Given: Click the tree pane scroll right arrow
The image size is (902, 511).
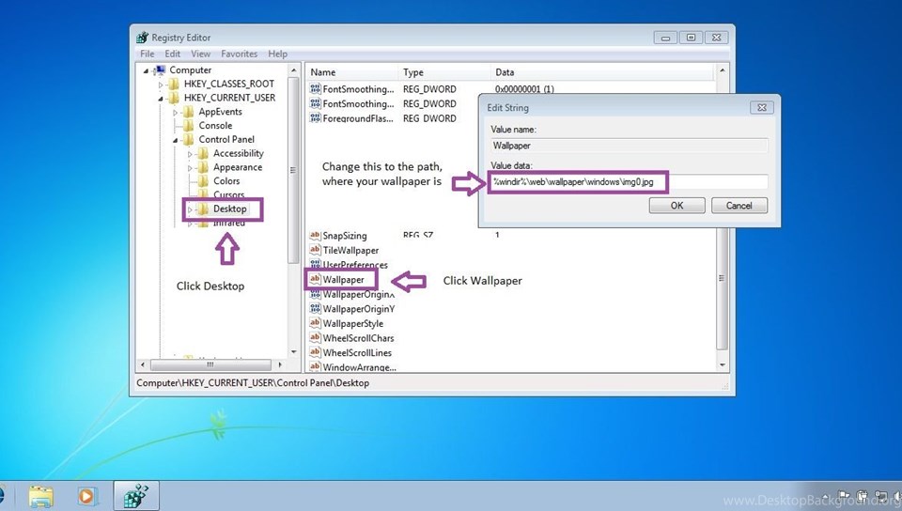Looking at the screenshot, I should [x=280, y=364].
